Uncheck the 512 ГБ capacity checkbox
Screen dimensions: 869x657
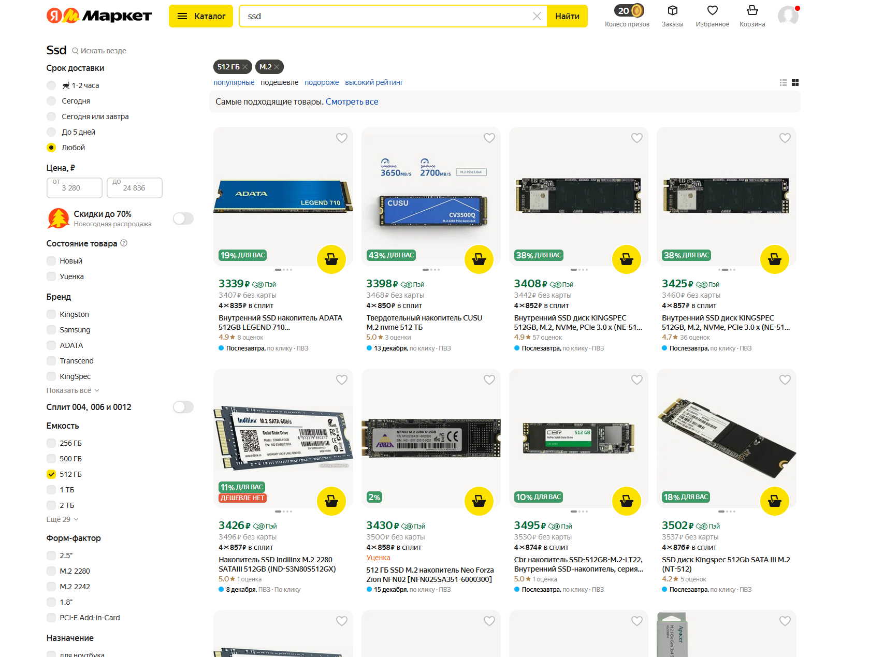click(51, 474)
